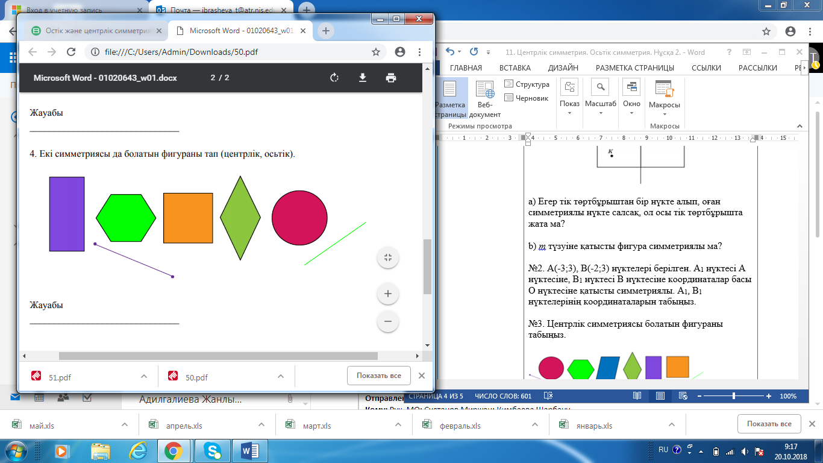The width and height of the screenshot is (823, 463).
Task: Open a new tab in Chrome
Action: 325,31
